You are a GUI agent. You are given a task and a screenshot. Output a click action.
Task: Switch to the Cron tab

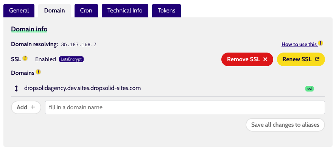tap(86, 11)
